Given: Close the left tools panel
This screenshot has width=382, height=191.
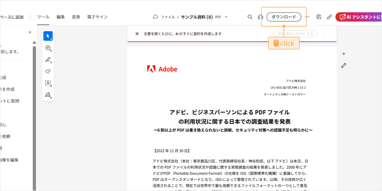Looking at the screenshot, I should (30, 32).
